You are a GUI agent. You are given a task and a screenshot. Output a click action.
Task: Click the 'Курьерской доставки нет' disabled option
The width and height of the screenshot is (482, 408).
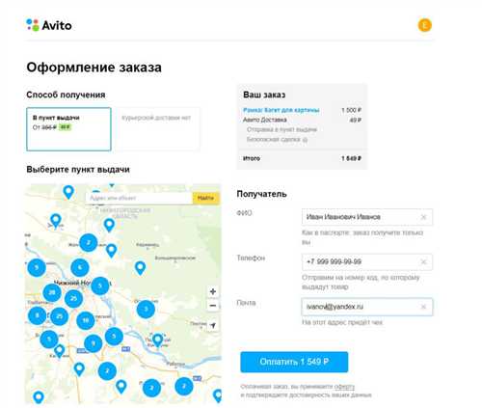pos(157,129)
